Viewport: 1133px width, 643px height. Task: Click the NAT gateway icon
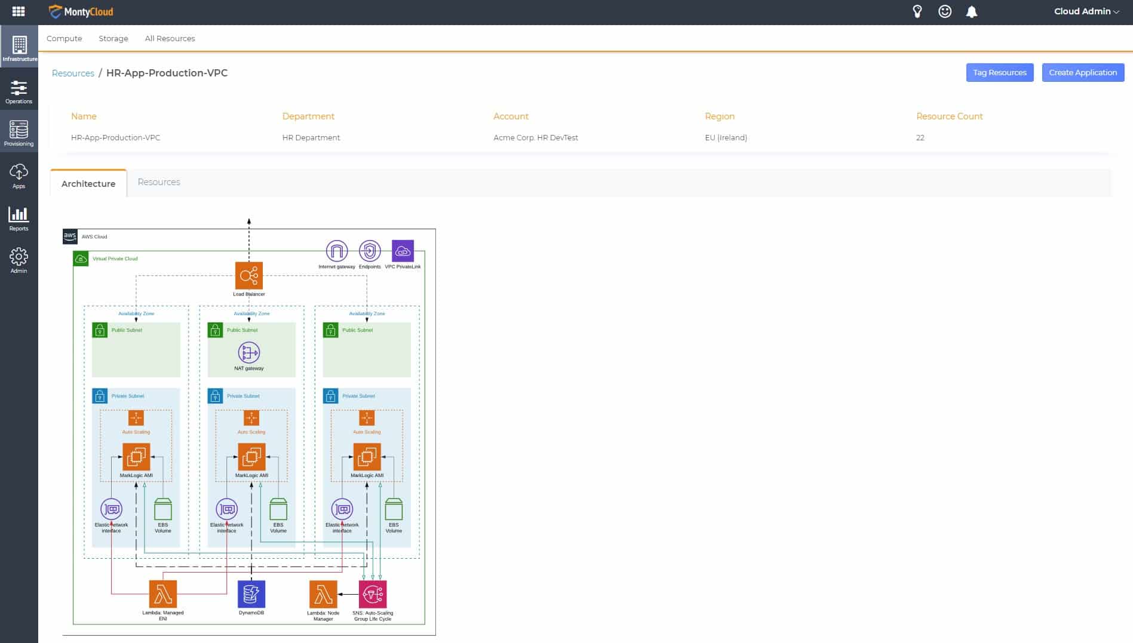pyautogui.click(x=248, y=353)
